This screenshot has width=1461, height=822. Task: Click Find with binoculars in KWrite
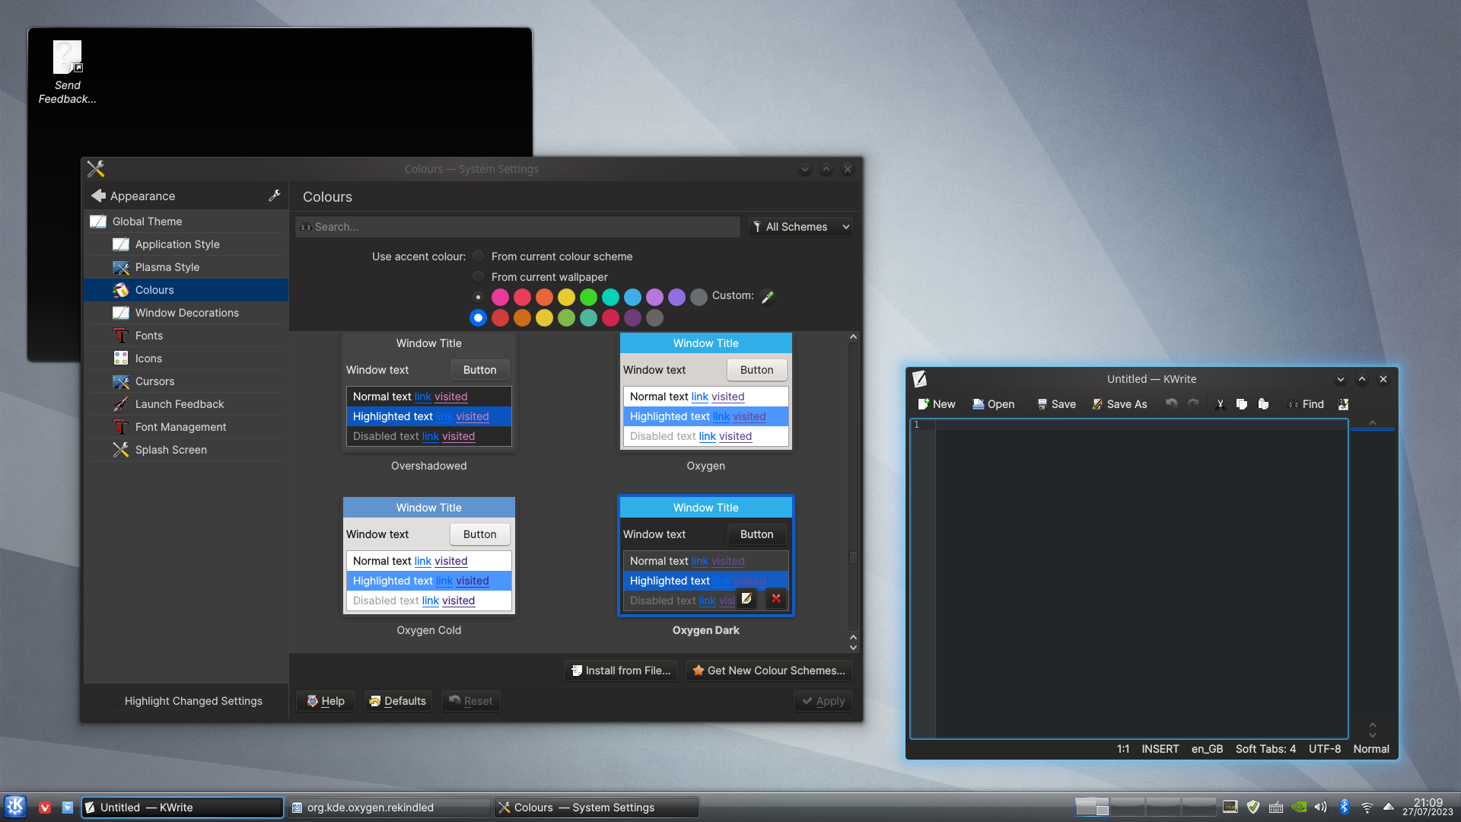point(1306,404)
